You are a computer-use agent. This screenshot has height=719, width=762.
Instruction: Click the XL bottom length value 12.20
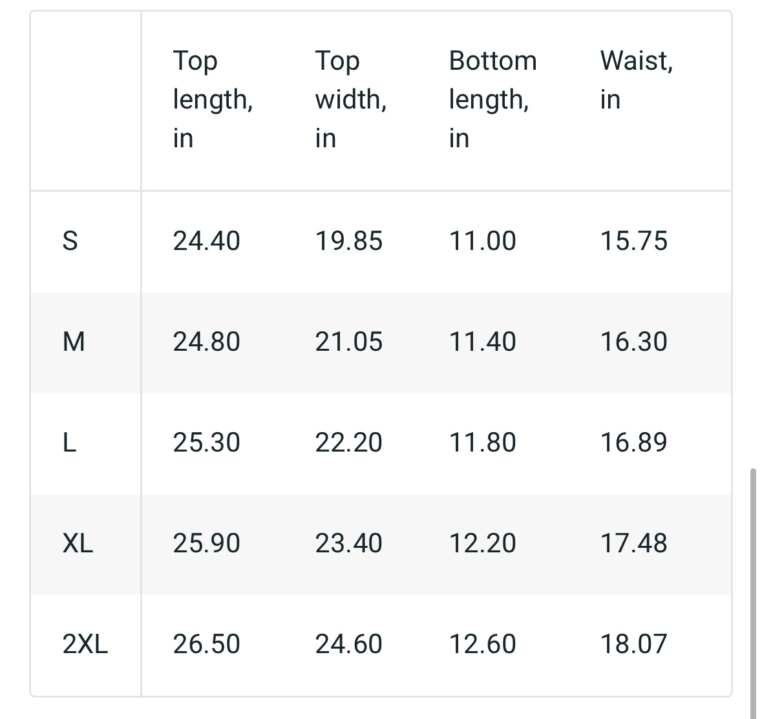point(482,544)
